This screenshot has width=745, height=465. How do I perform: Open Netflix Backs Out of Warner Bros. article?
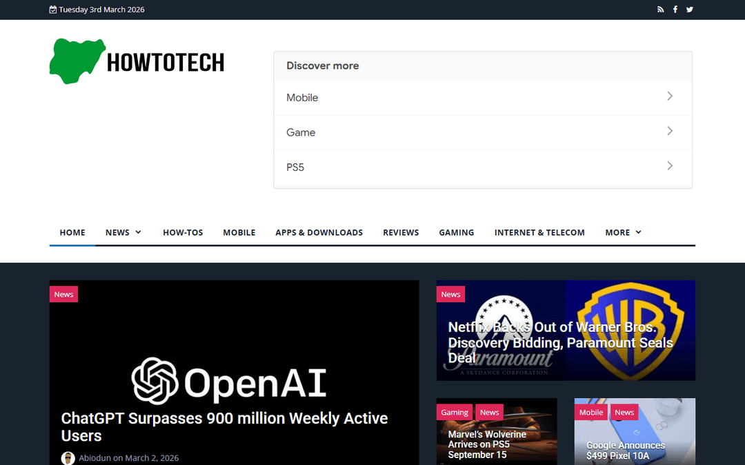coord(561,342)
